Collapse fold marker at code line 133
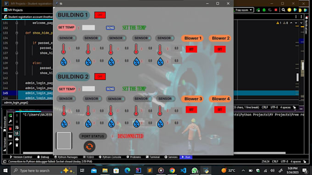This screenshot has width=312, height=175. click(x=17, y=33)
